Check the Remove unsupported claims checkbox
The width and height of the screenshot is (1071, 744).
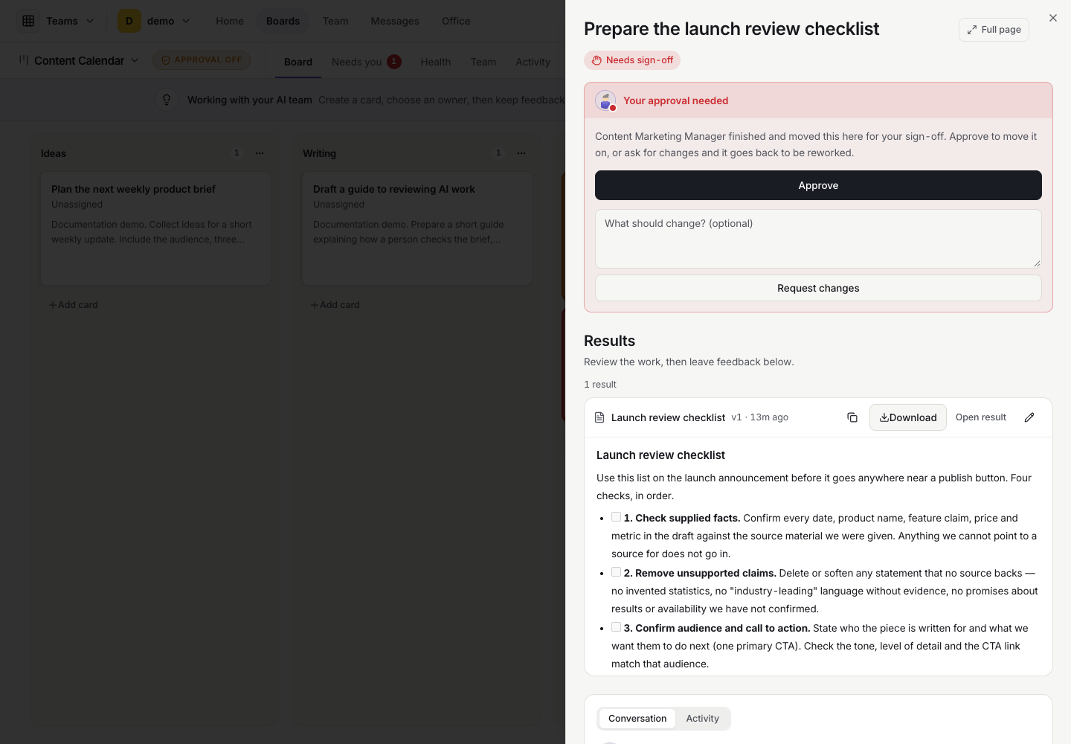(x=616, y=572)
